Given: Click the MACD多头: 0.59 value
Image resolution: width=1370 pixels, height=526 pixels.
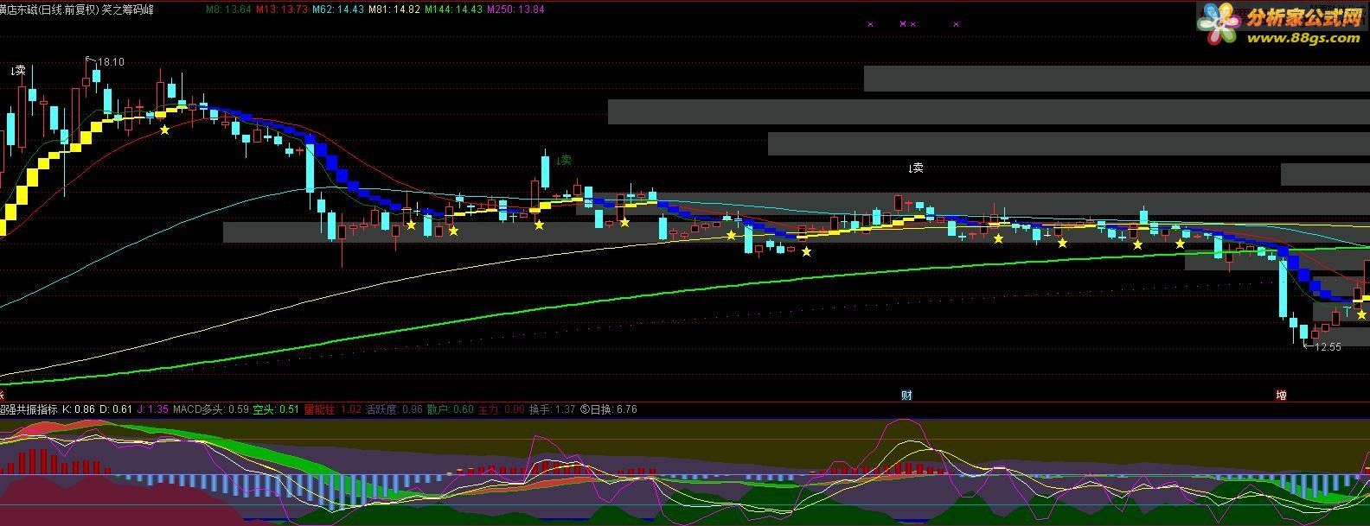Looking at the screenshot, I should (210, 409).
